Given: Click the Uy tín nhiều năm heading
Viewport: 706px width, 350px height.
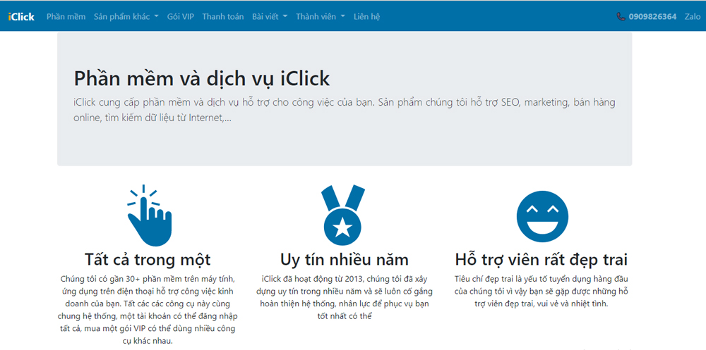Looking at the screenshot, I should [x=345, y=260].
